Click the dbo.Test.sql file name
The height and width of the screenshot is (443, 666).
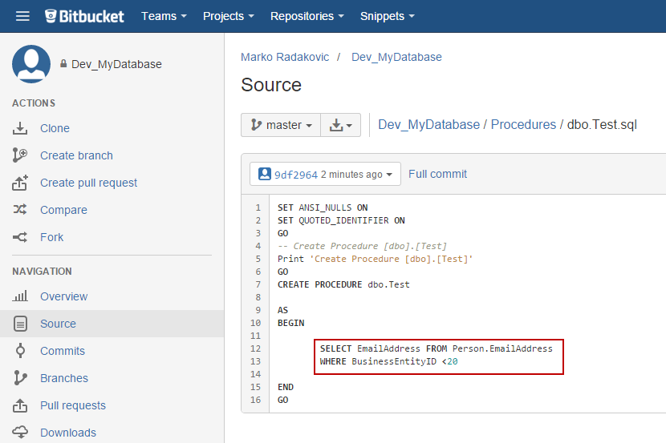point(602,125)
